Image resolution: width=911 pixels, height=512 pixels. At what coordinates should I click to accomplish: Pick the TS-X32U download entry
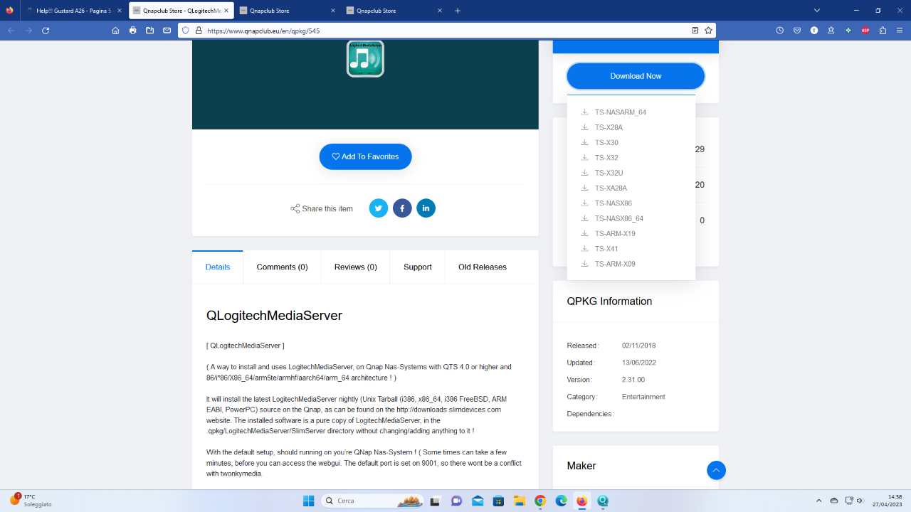602,173
